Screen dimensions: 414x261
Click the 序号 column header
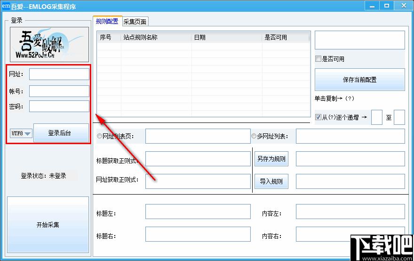109,38
